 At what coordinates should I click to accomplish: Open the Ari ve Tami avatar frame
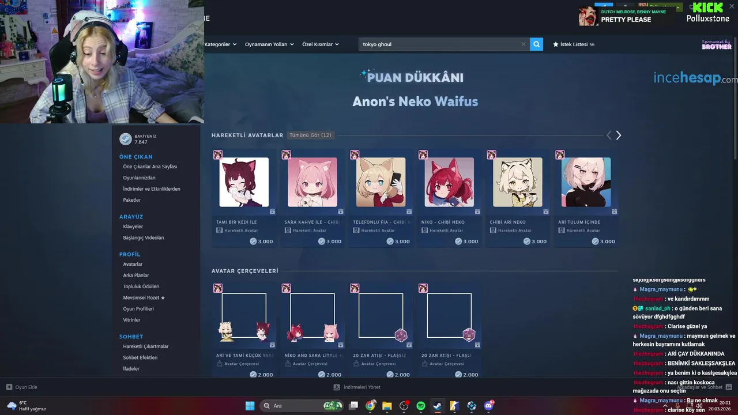(244, 331)
